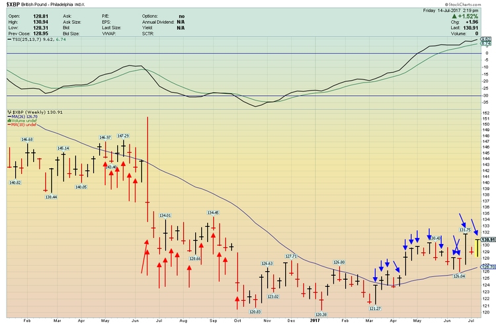This screenshot has height=324, width=496.
Task: Click the 120.38 low price label
Action: tap(321, 314)
